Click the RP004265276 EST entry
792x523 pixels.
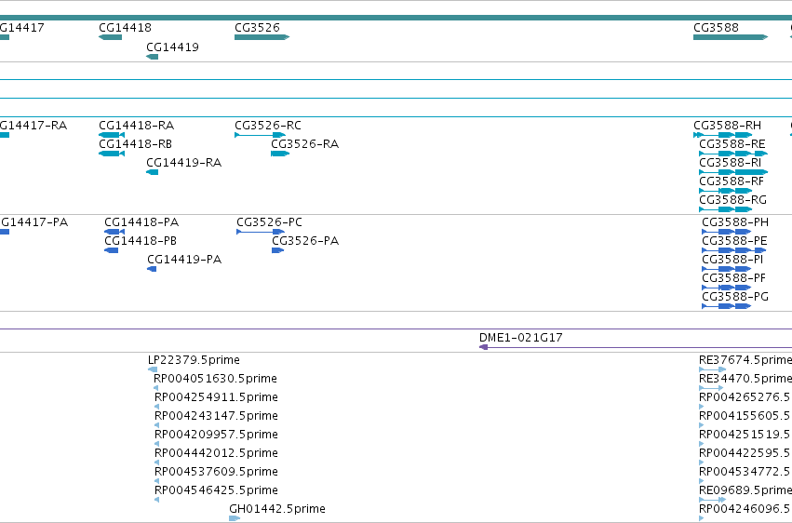pyautogui.click(x=702, y=407)
